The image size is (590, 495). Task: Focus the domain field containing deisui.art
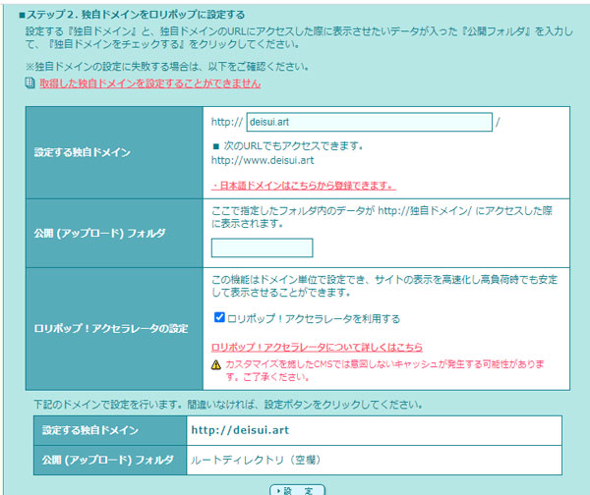pyautogui.click(x=369, y=122)
